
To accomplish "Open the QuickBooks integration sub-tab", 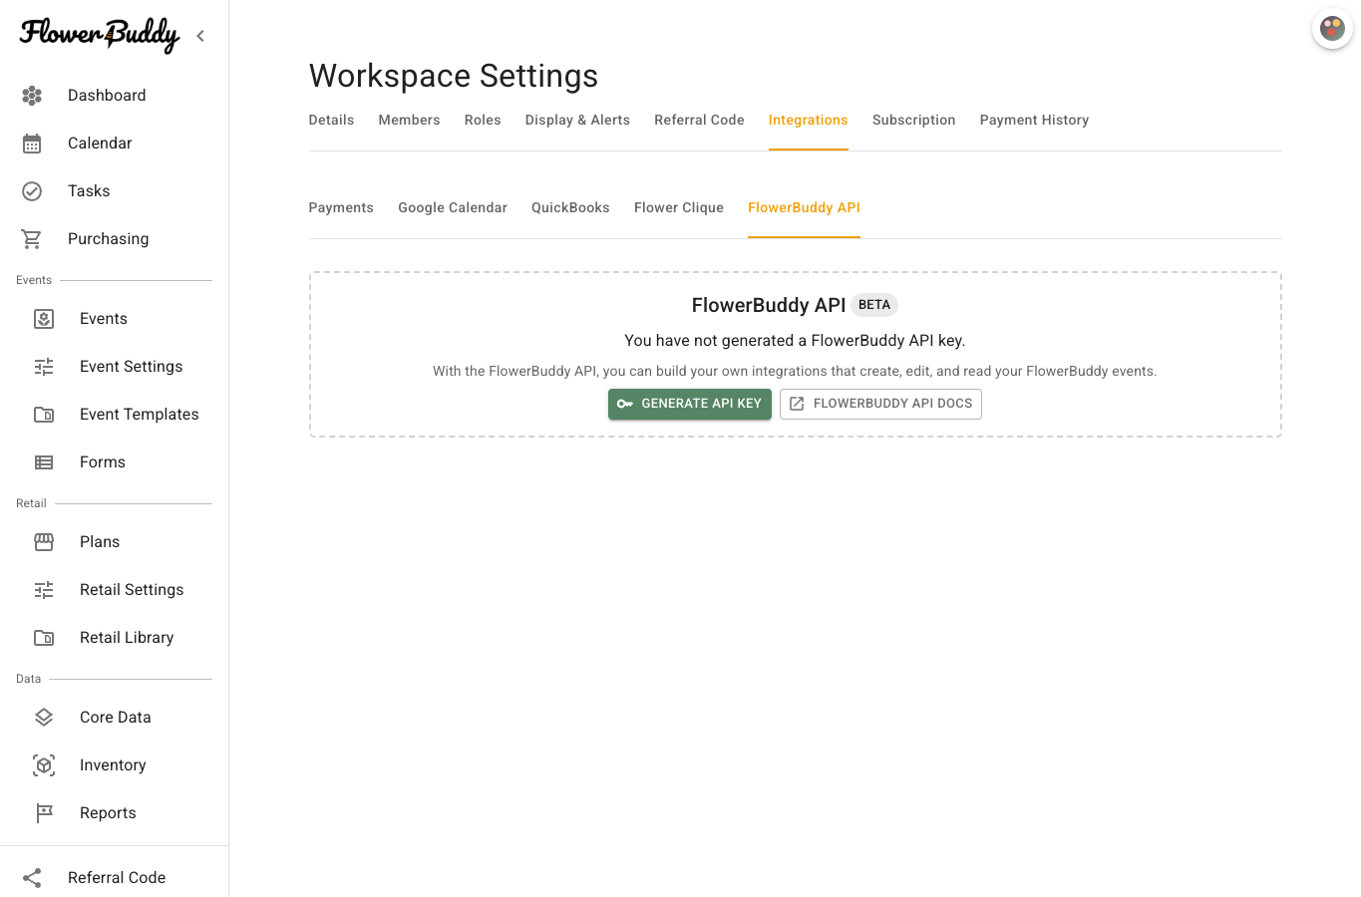I will pos(570,208).
